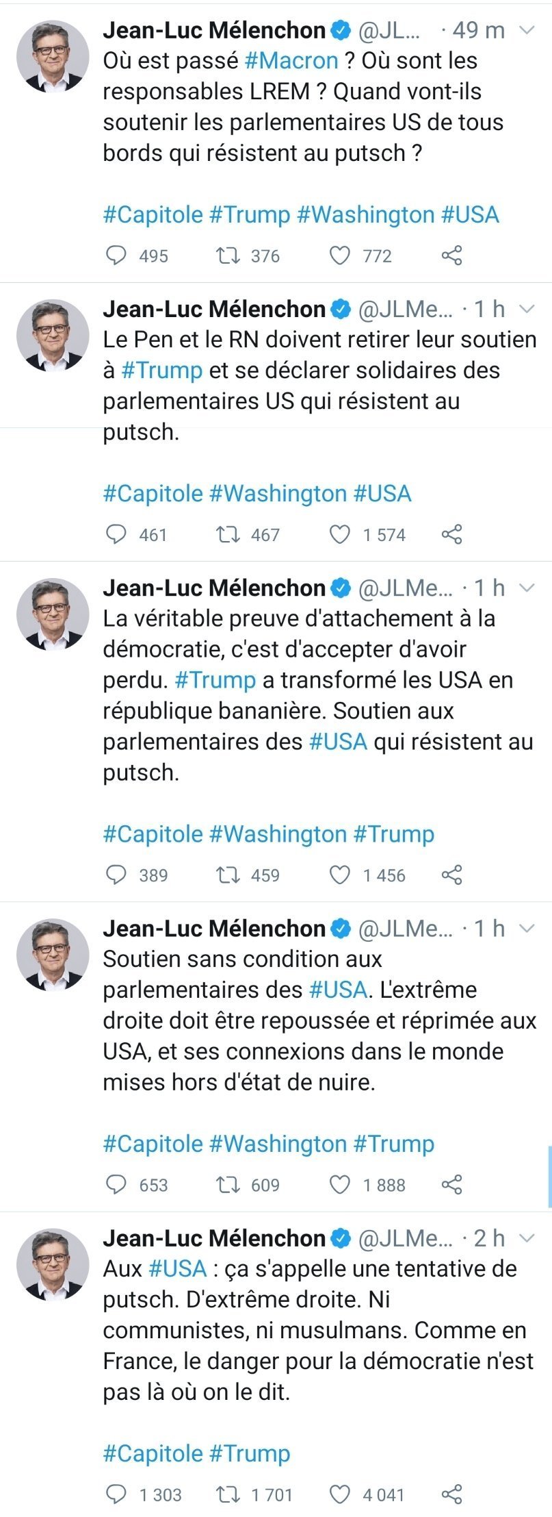Viewport: 552px width, 1517px height.
Task: Retweet the tweet with 376 retweets
Action: (227, 255)
